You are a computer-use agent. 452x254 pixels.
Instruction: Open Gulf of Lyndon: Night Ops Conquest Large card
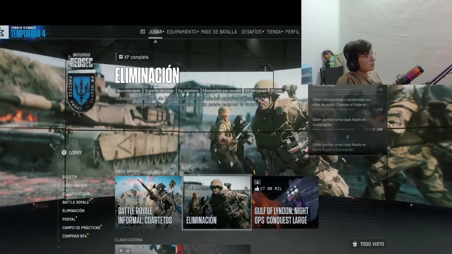(x=285, y=202)
